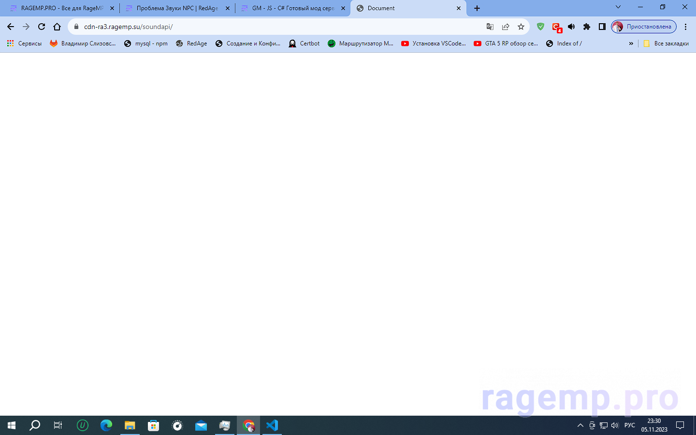
Task: Bookmark this page with the star icon
Action: (x=521, y=27)
